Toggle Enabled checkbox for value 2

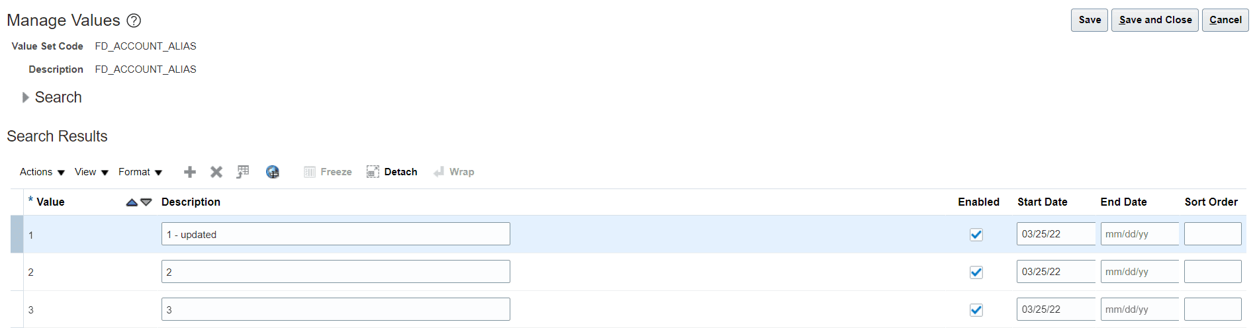coord(976,272)
